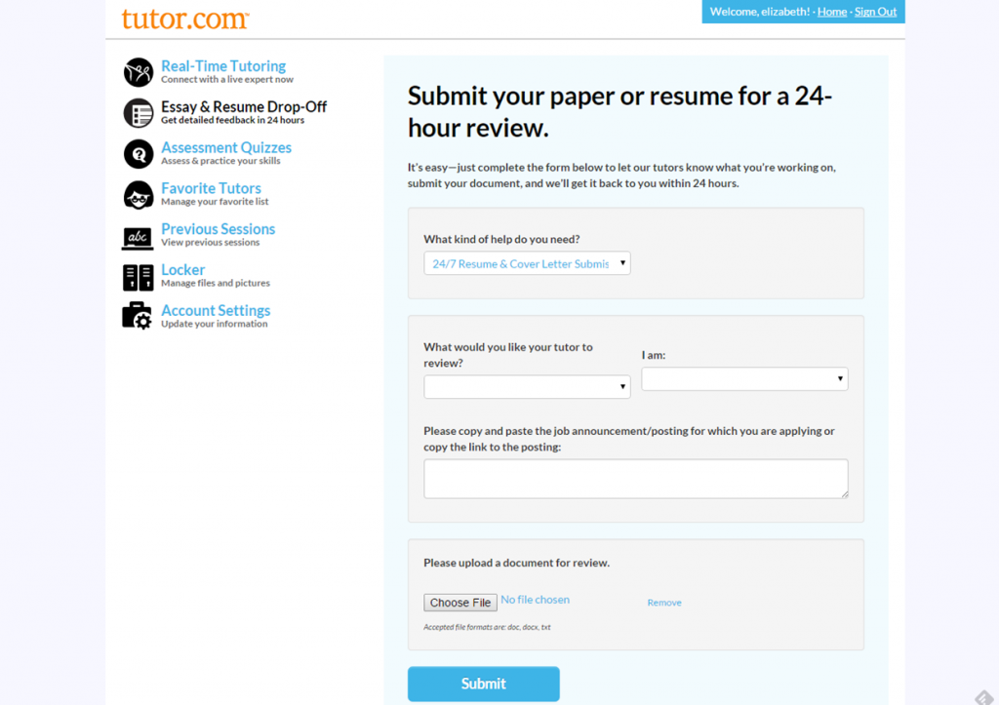Click the Locker icon in sidebar
This screenshot has height=705, width=999.
pos(139,277)
